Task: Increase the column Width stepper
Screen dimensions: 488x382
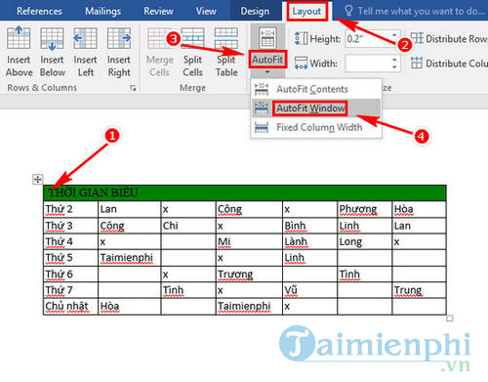Action: coord(394,60)
